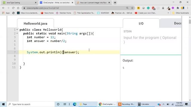Open the Title Capitalization Tool bookmark
Screen dimensions: 191x107
coord(84,13)
